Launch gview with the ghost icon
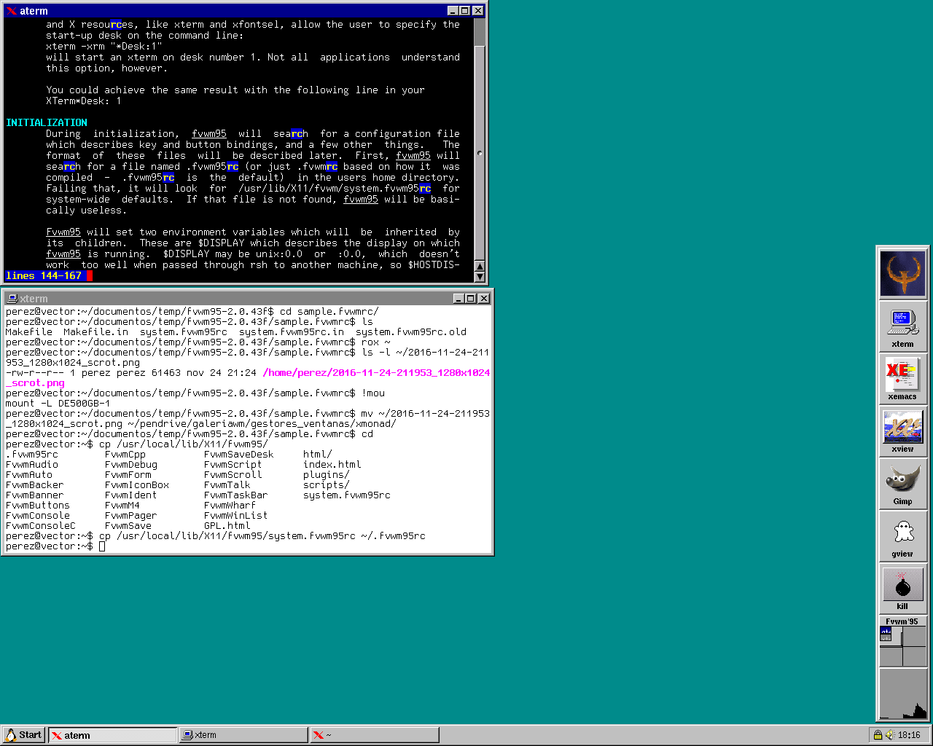This screenshot has height=746, width=933. pyautogui.click(x=902, y=536)
